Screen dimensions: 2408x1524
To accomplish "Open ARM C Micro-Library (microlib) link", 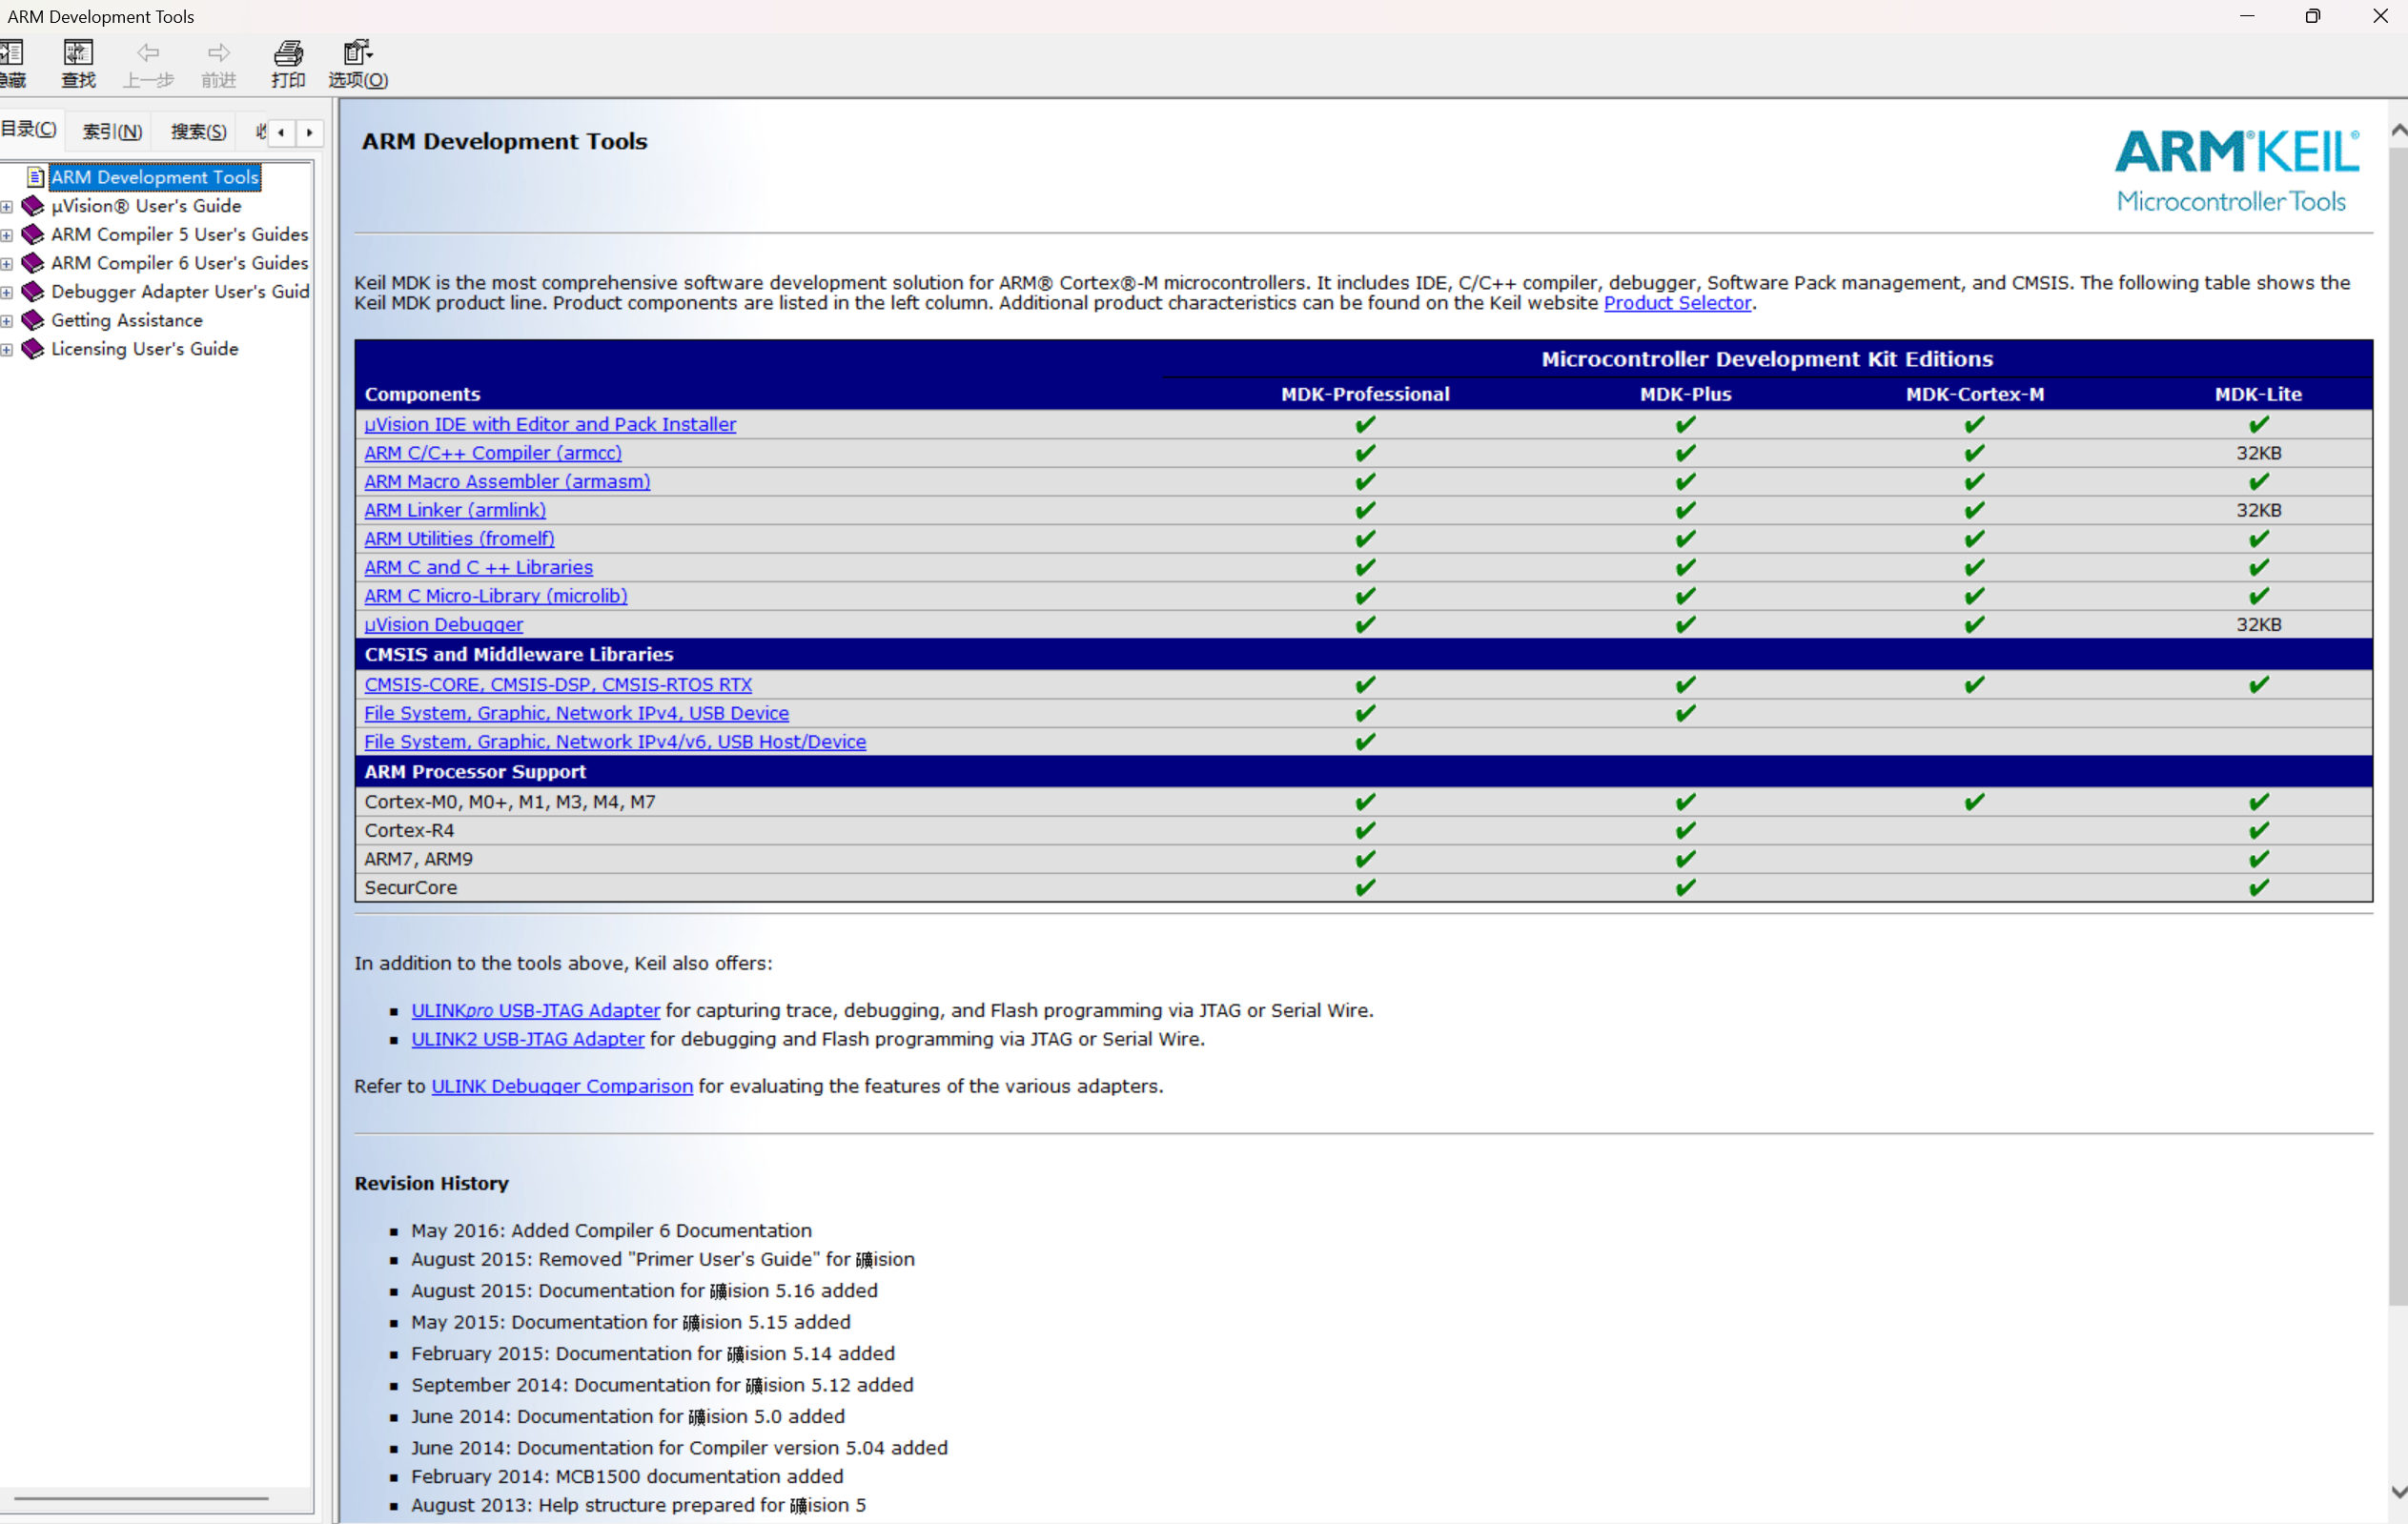I will 496,596.
